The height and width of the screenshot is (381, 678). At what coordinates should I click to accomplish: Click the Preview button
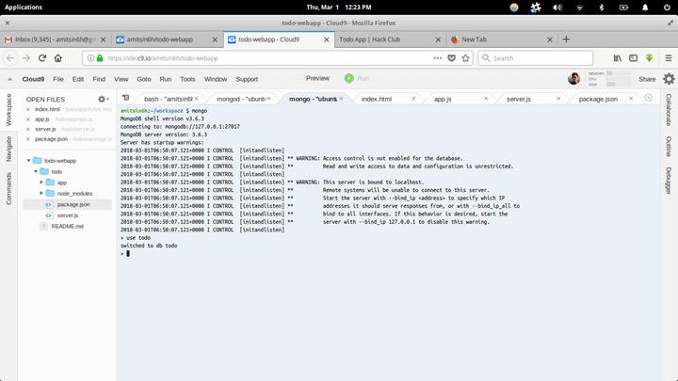tap(318, 78)
